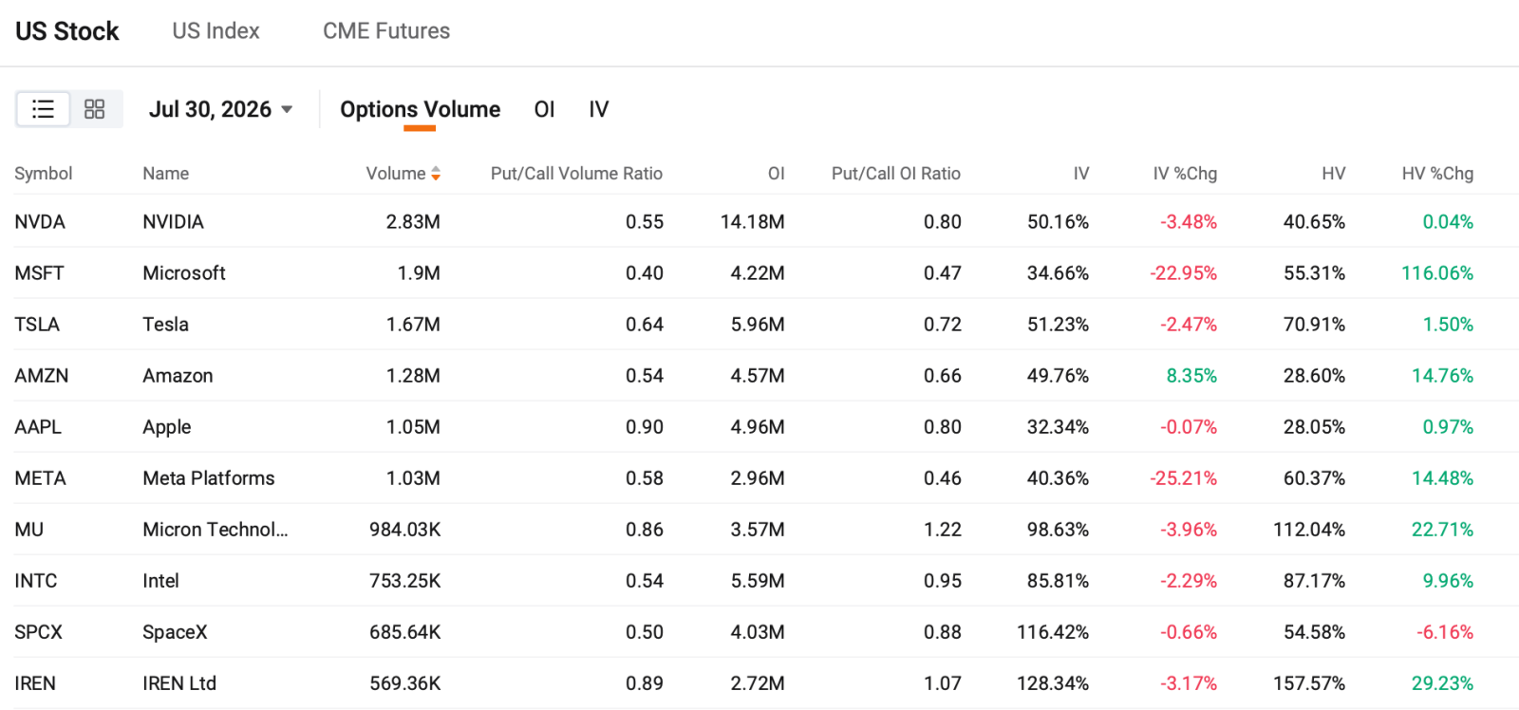Open the Jul 30, 2026 date dropdown

point(220,109)
